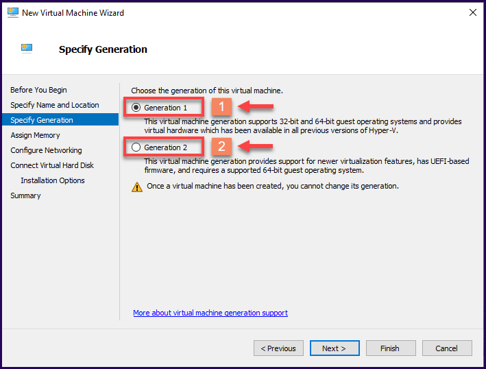
Task: Click the orange number 2 annotation badge
Action: (x=221, y=147)
